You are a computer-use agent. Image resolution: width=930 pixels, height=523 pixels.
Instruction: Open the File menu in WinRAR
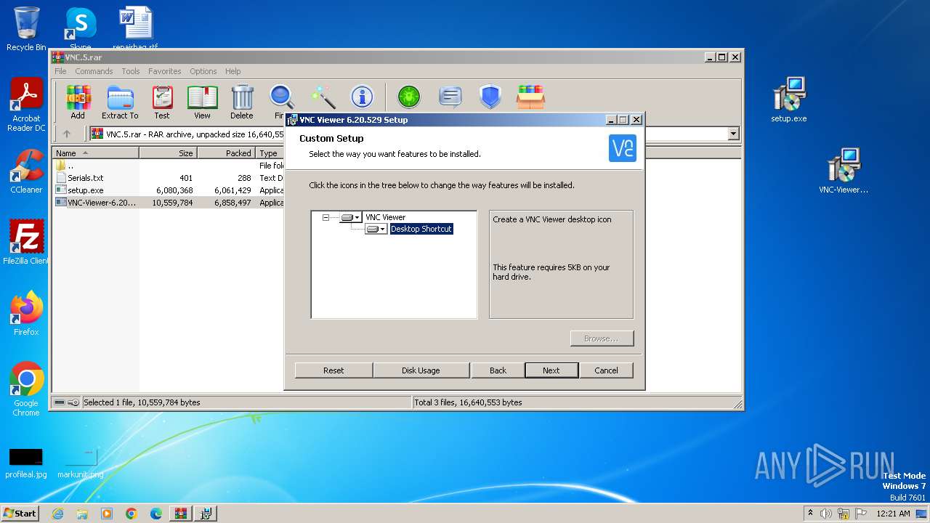[x=60, y=71]
